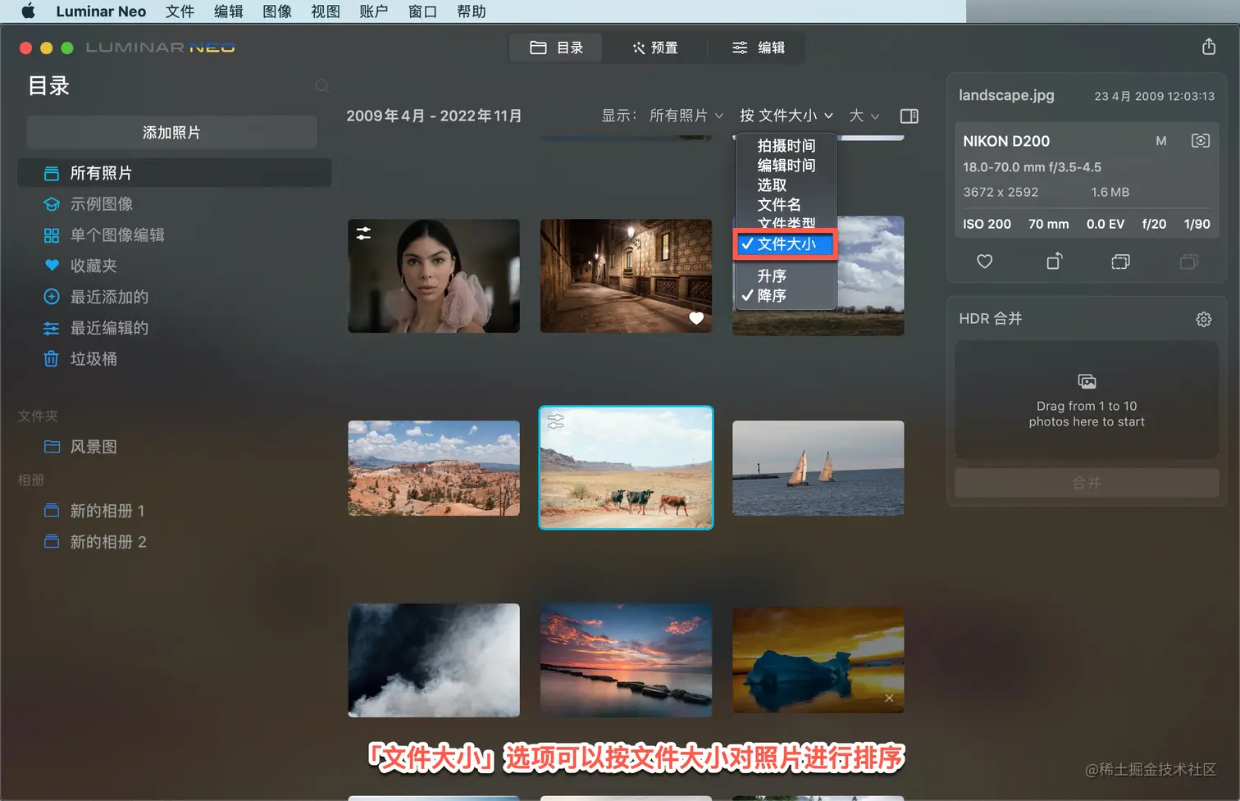The height and width of the screenshot is (801, 1240).
Task: Open the Apple menu
Action: tap(29, 11)
